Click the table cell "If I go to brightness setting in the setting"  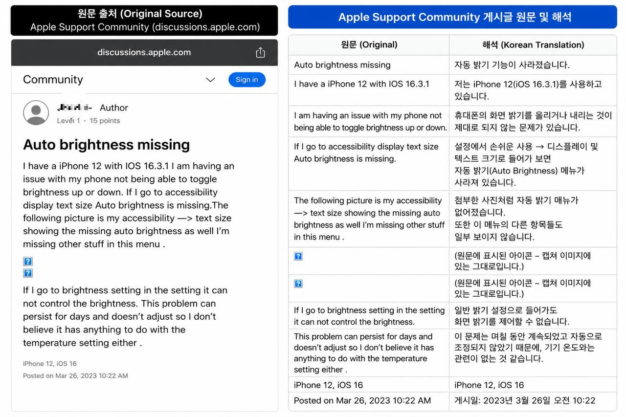click(369, 316)
